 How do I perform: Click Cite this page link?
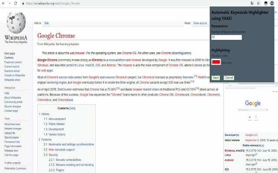(x=11, y=155)
